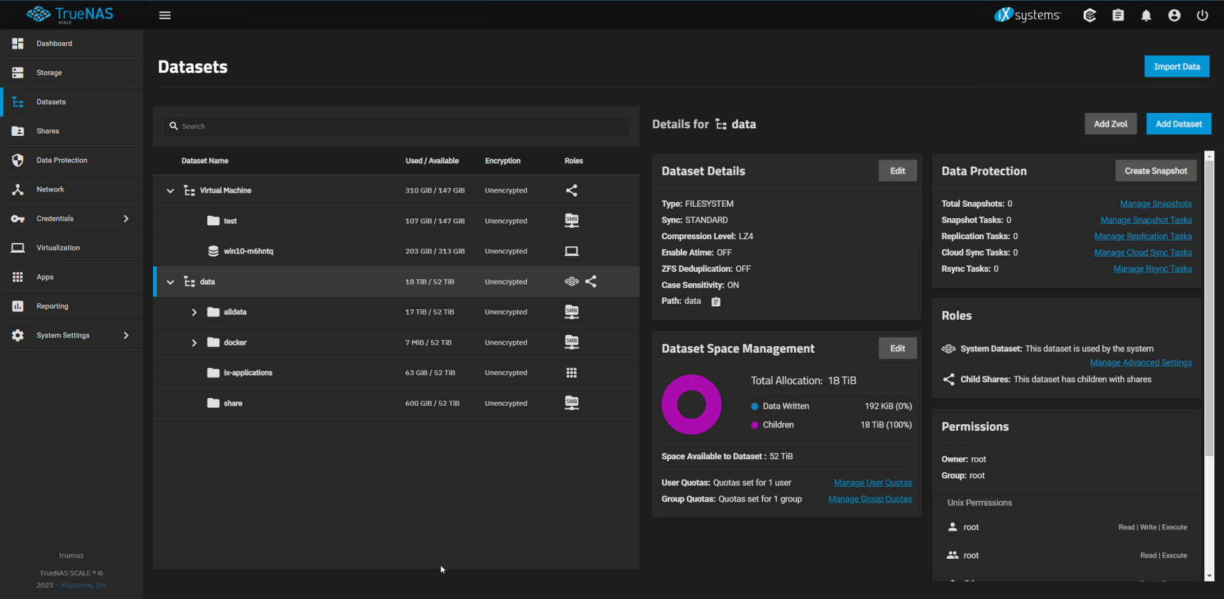This screenshot has height=599, width=1224.
Task: Click the folder icon beside ix-applications
Action: point(214,373)
